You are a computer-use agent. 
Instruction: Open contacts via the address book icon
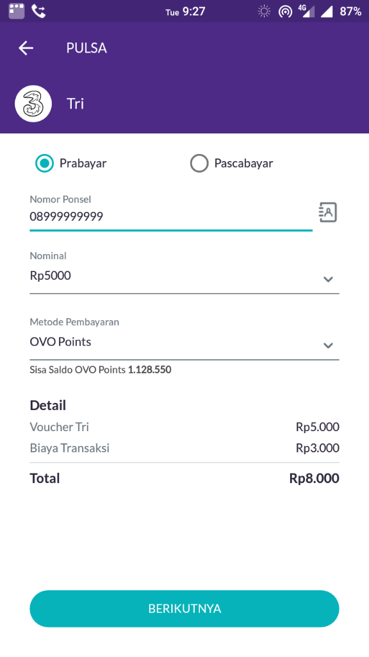tap(327, 212)
